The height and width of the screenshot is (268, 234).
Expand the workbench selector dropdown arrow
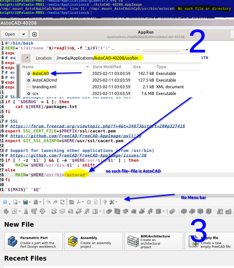click(x=10, y=204)
